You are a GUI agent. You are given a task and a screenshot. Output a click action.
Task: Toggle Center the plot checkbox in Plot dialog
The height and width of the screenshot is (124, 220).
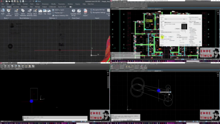click(x=169, y=41)
